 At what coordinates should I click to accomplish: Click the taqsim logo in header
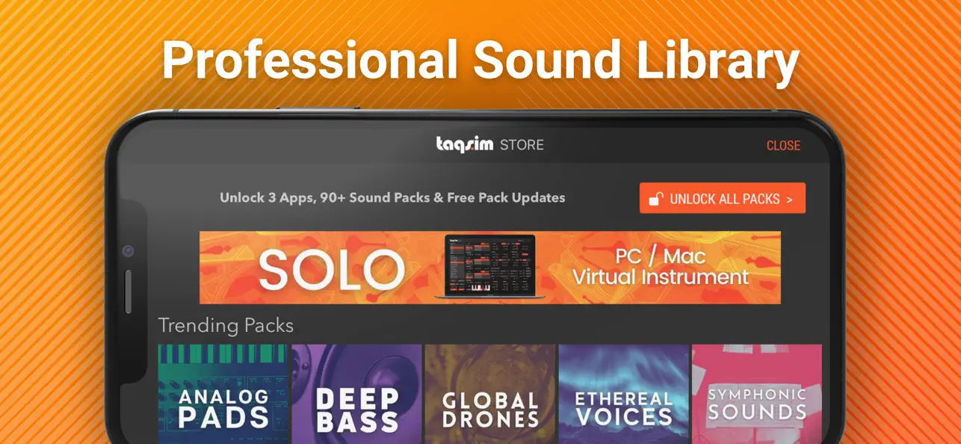click(x=464, y=144)
